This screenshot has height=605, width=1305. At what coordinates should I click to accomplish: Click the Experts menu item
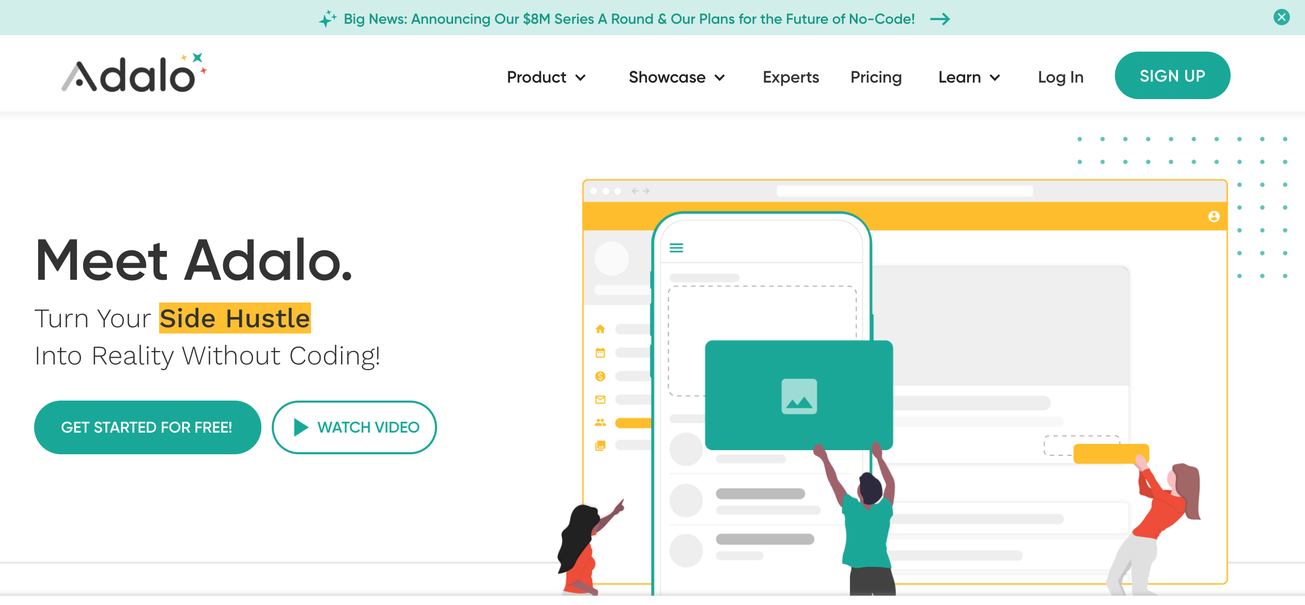pyautogui.click(x=791, y=75)
